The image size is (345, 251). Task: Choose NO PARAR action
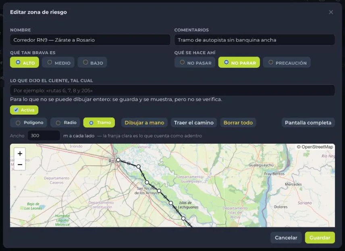pos(239,63)
